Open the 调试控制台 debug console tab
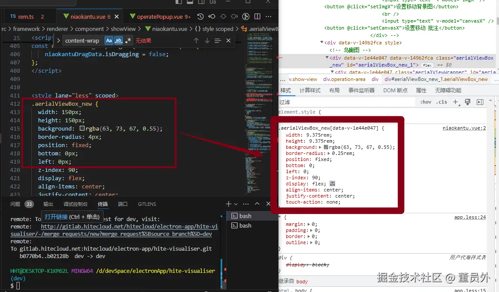Screen dimensions: 499x292 (x=75, y=204)
